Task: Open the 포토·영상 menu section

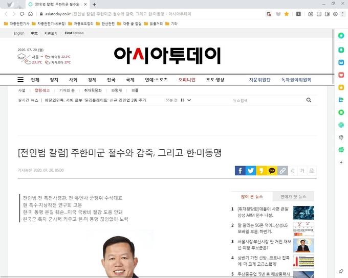Action: pos(215,80)
